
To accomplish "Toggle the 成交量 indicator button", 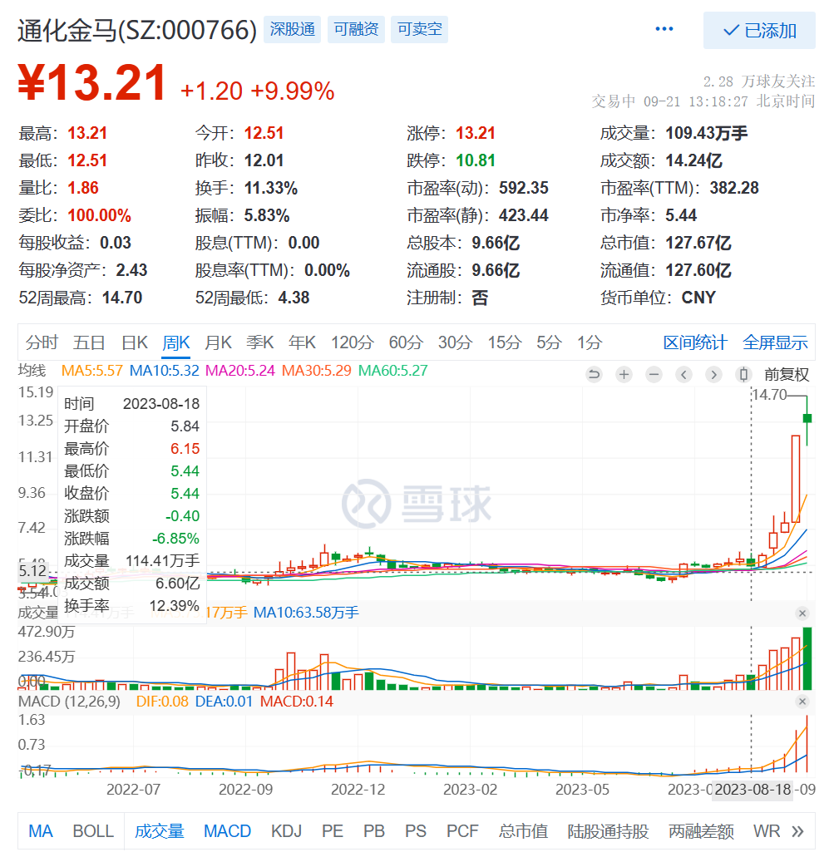I will click(x=160, y=831).
